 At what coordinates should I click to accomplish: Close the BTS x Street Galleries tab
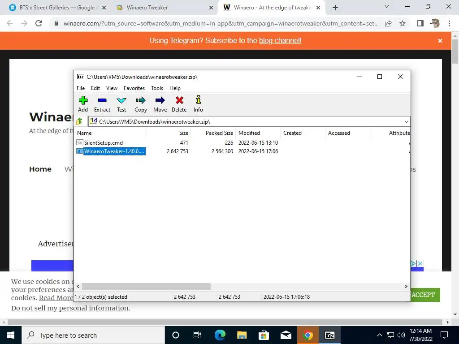(104, 8)
